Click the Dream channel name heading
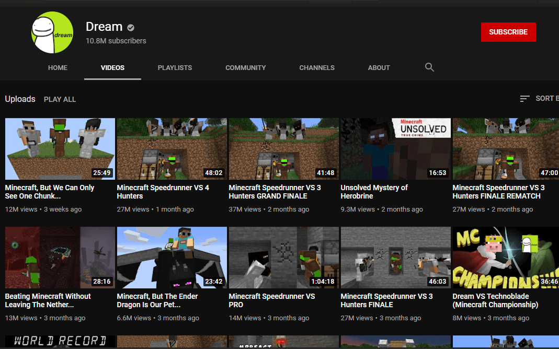Viewport: 559px width, 349px height. pyautogui.click(x=104, y=27)
